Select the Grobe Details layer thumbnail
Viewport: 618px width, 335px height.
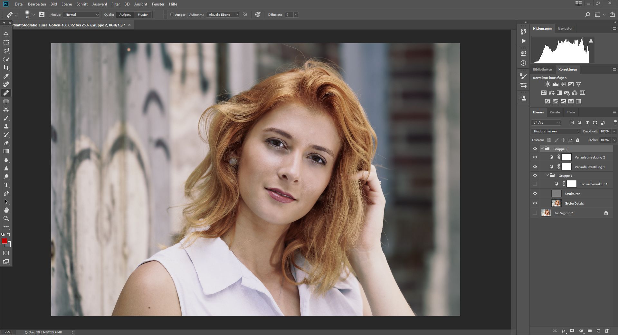[556, 203]
